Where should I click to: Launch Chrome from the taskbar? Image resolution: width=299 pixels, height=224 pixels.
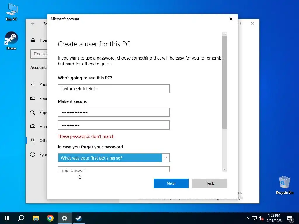point(50,218)
